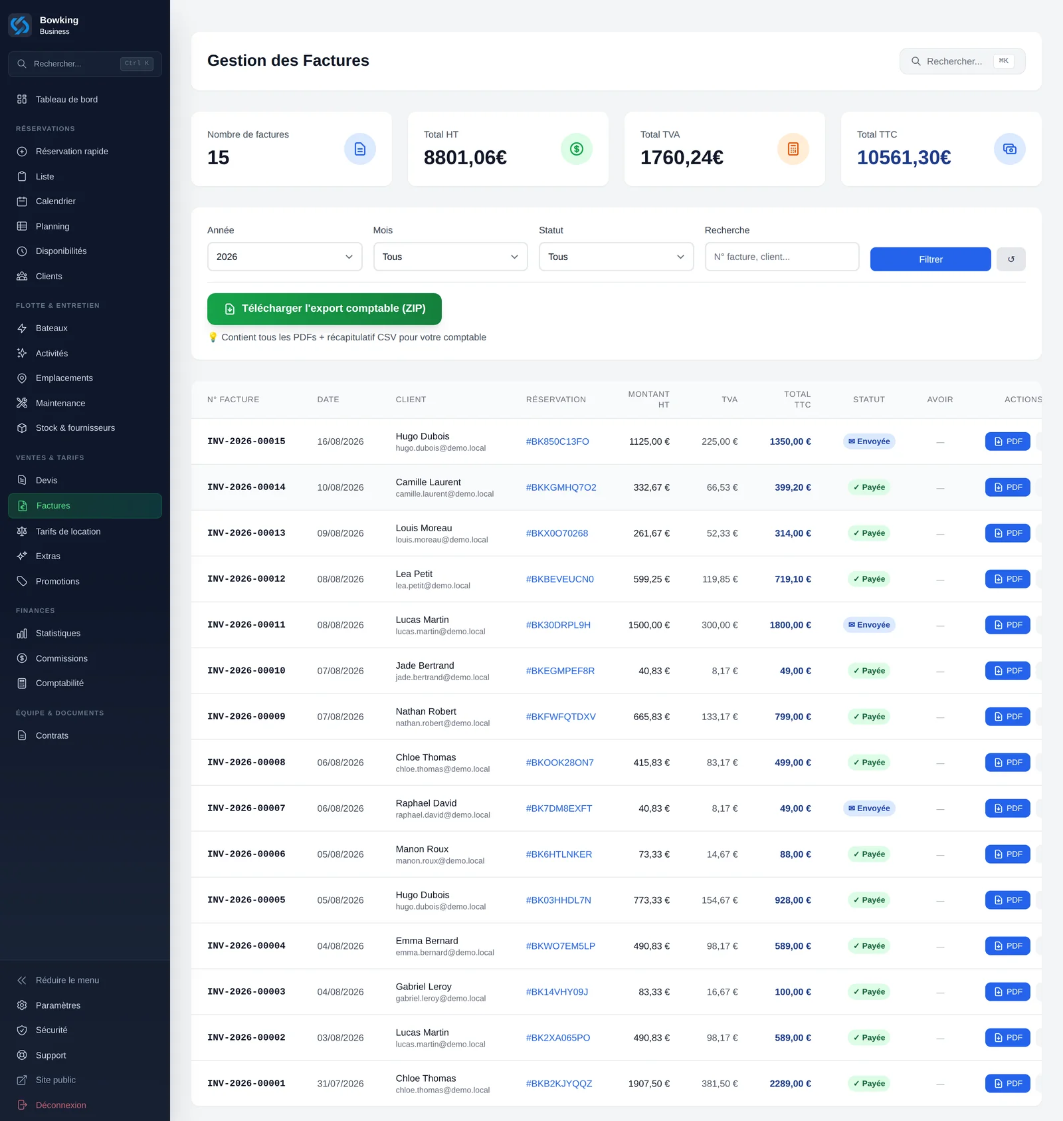This screenshot has height=1121, width=1063.
Task: Click the Clients sidebar icon
Action: [22, 276]
